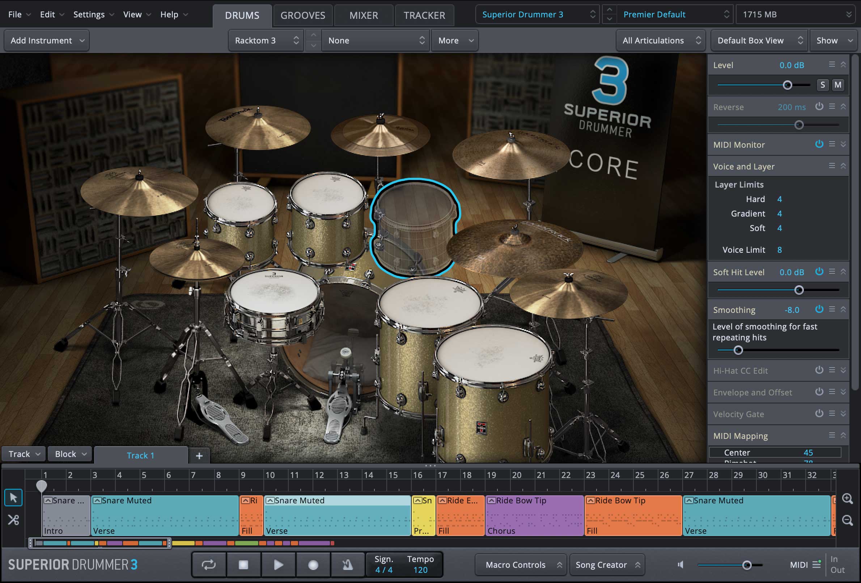Disable the Smoothing power toggle
The width and height of the screenshot is (861, 583).
tap(819, 309)
